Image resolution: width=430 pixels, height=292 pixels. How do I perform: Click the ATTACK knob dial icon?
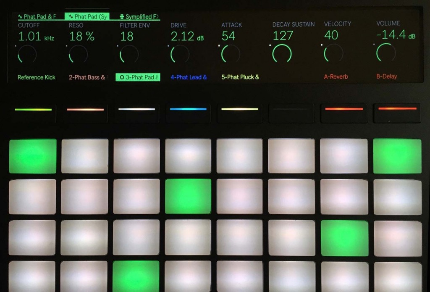click(231, 54)
